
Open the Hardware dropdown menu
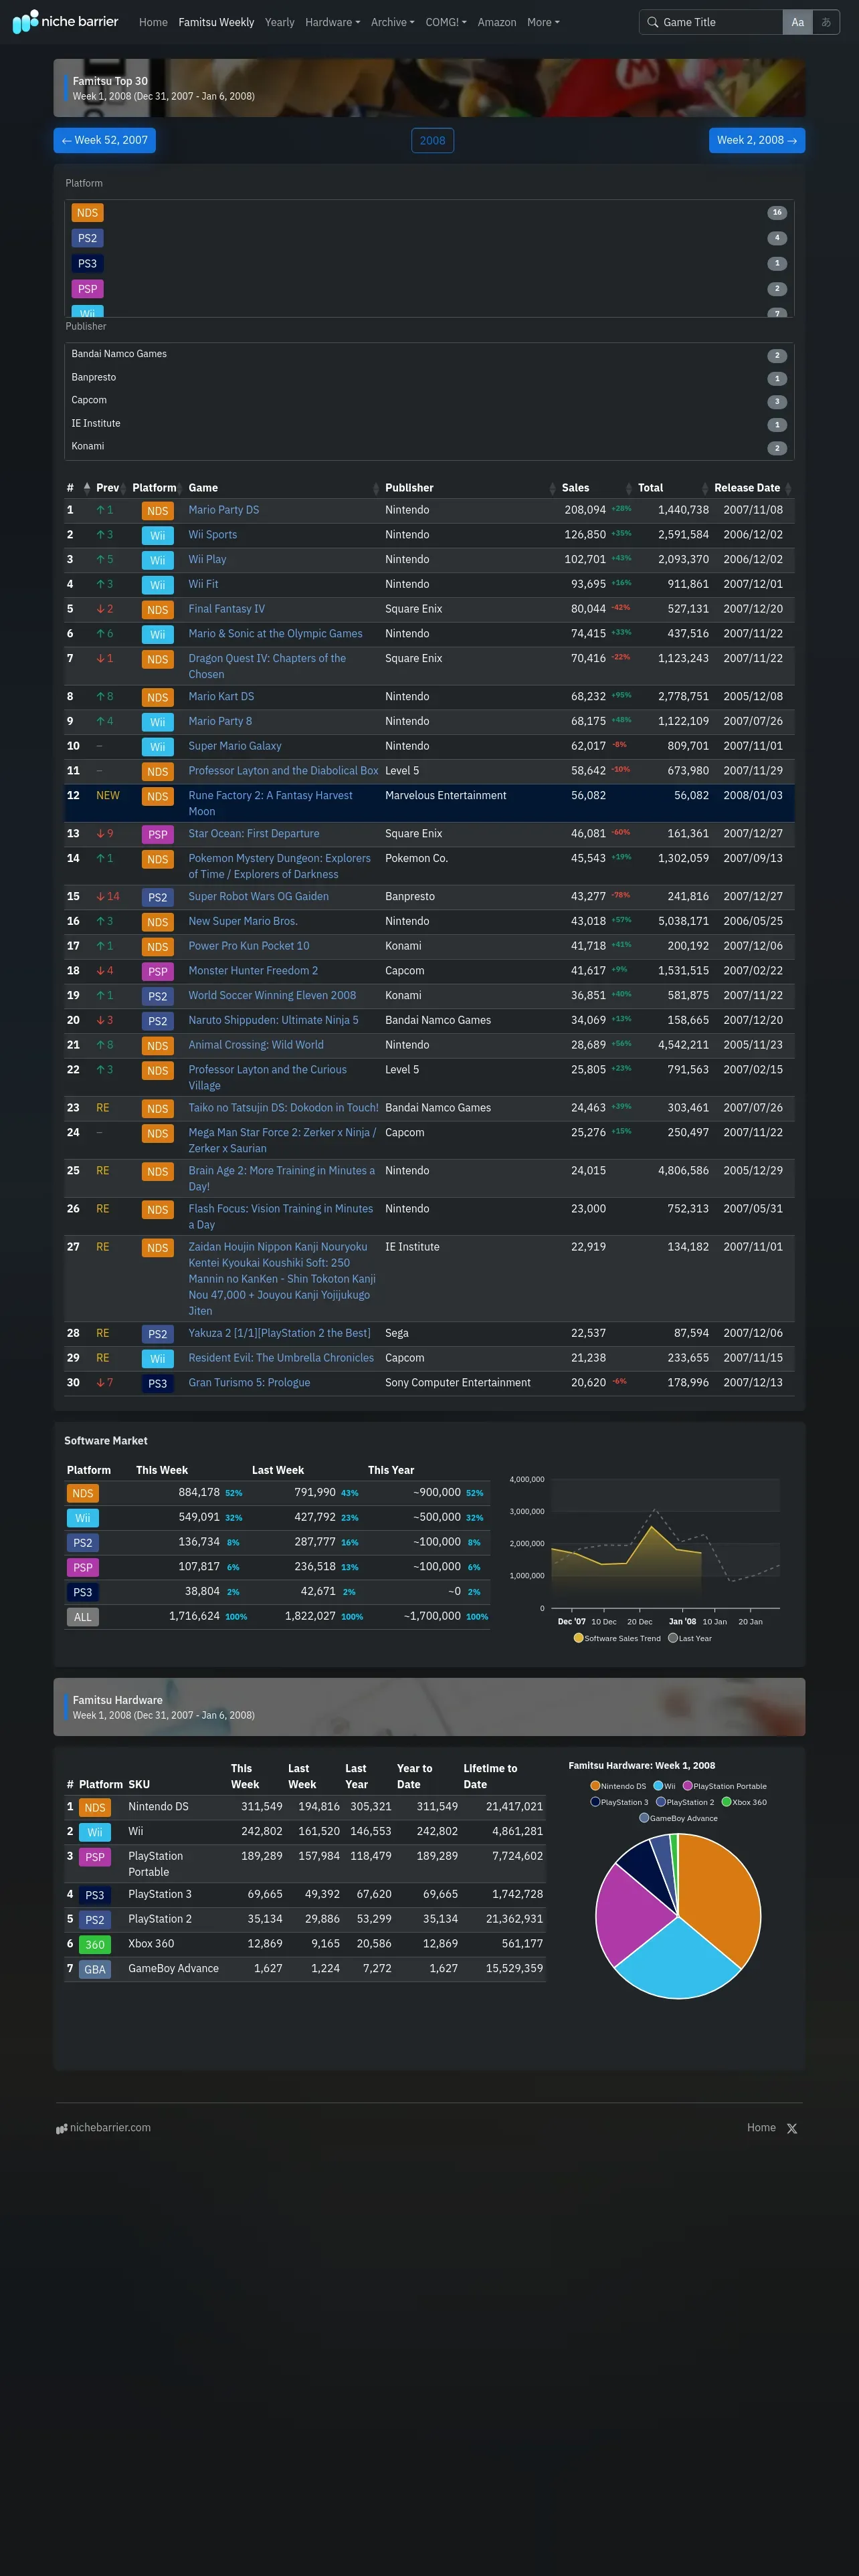tap(332, 22)
